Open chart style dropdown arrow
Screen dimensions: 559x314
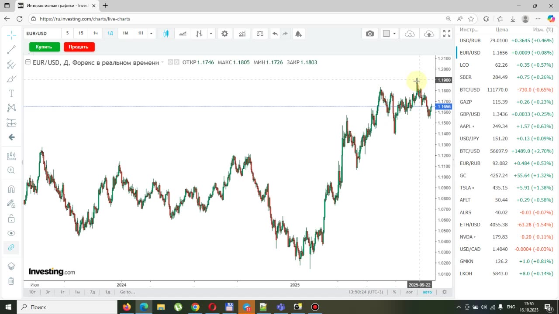click(211, 34)
